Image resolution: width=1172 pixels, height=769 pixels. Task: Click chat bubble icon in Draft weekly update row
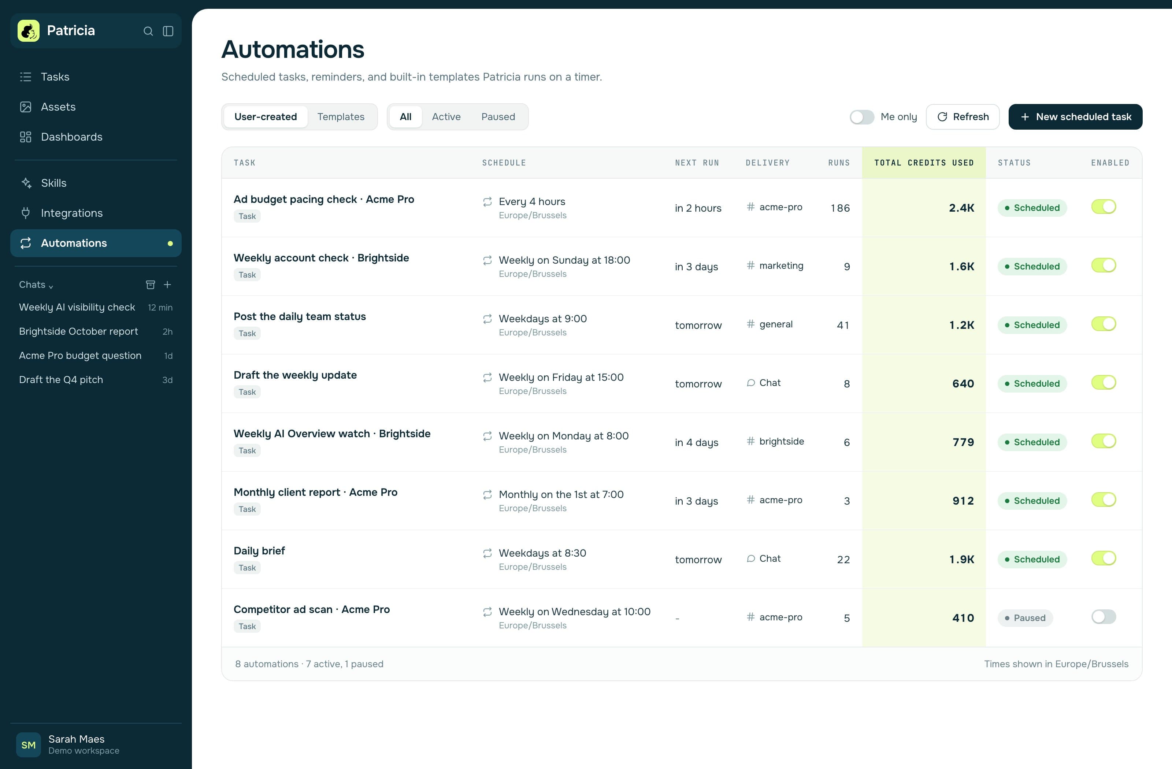pos(750,383)
